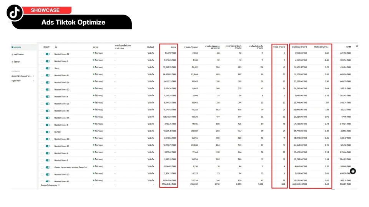Screen dimensions: 369x207
Task: Select the Mastori 25 row checkbox
Action: point(42,103)
